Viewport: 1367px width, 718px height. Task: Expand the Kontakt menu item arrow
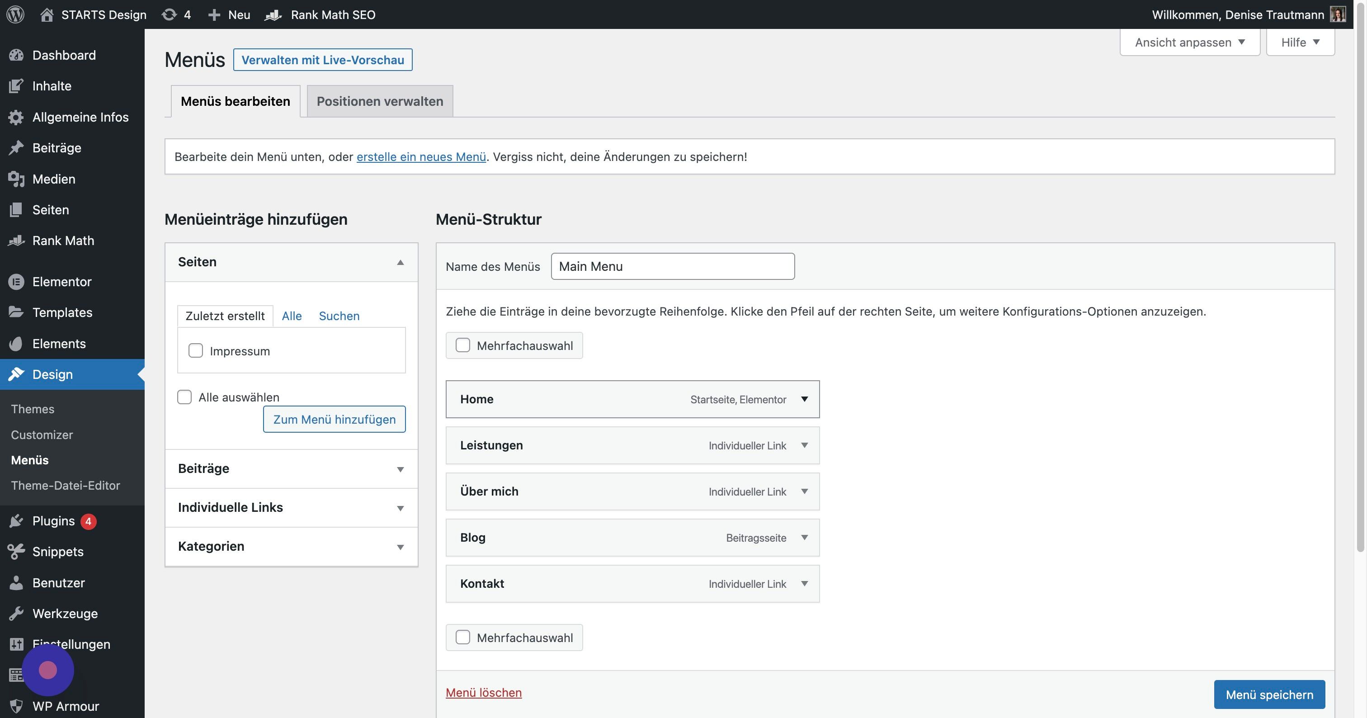click(x=805, y=584)
